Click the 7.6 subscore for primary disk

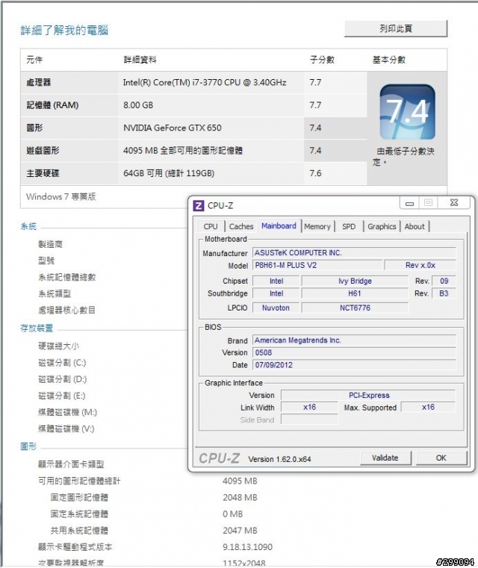pyautogui.click(x=315, y=173)
